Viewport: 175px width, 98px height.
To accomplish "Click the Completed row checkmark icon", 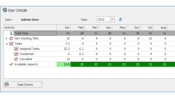I will coord(16,54).
